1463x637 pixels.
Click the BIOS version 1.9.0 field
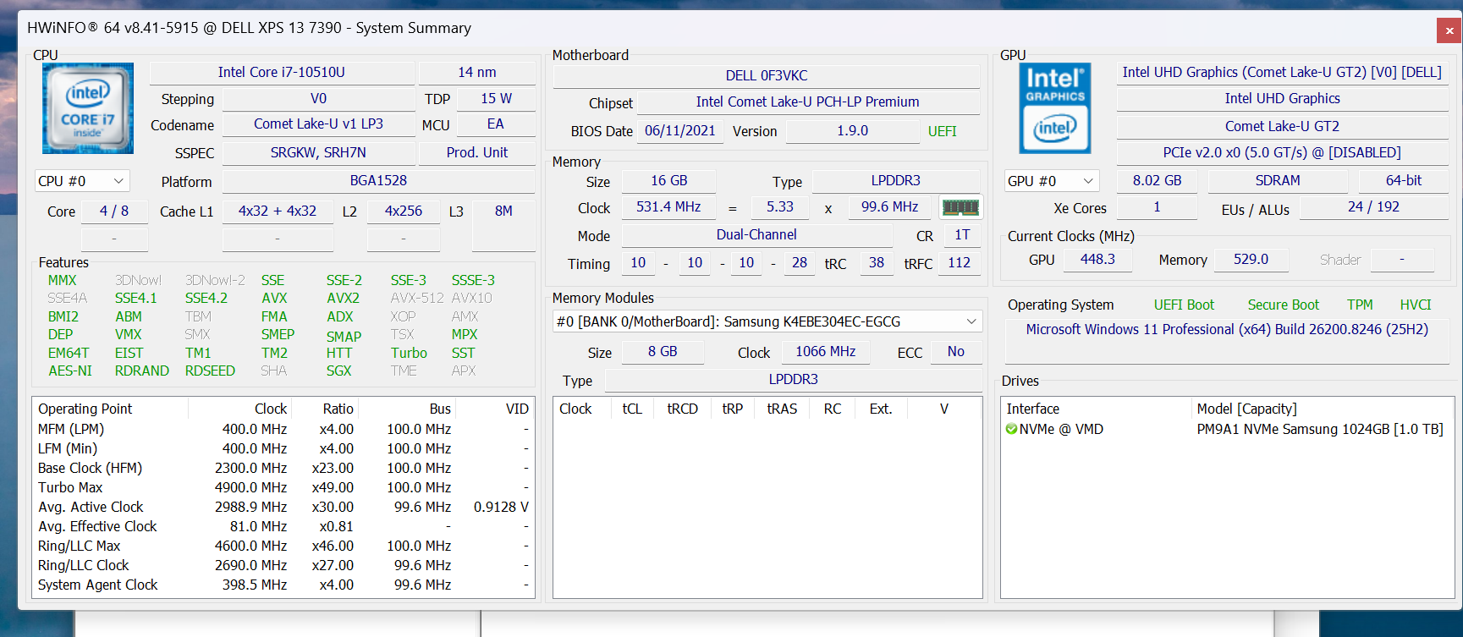click(x=852, y=131)
